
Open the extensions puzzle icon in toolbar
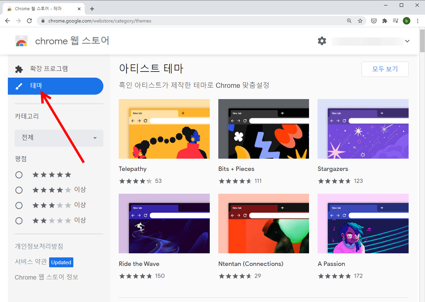385,21
